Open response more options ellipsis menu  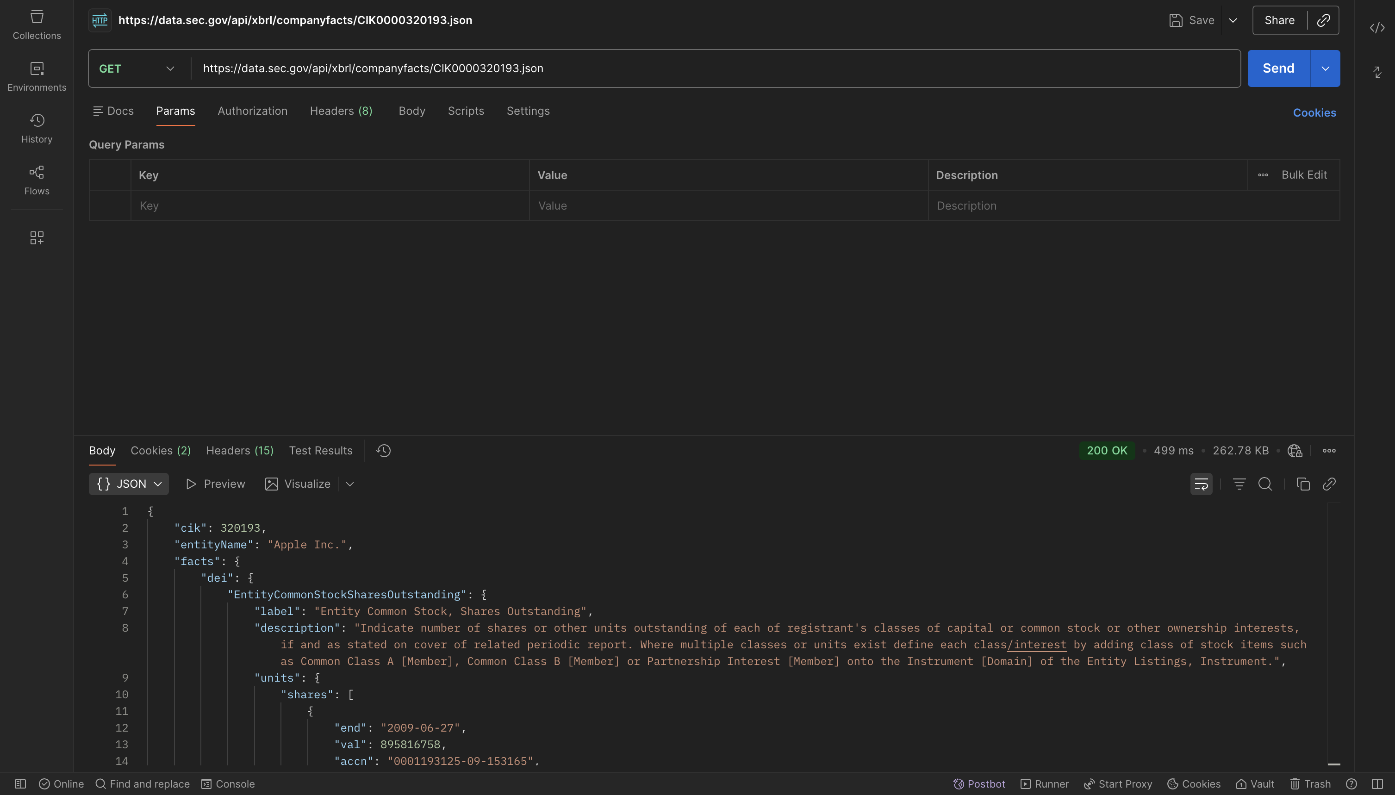(x=1329, y=450)
